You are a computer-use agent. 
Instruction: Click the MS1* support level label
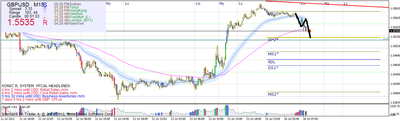[x=273, y=54]
